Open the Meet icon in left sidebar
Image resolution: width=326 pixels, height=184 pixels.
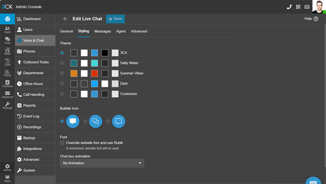click(7, 51)
